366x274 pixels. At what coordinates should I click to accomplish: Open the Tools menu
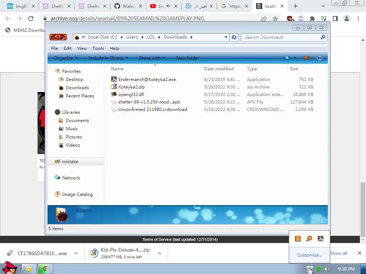pos(98,49)
